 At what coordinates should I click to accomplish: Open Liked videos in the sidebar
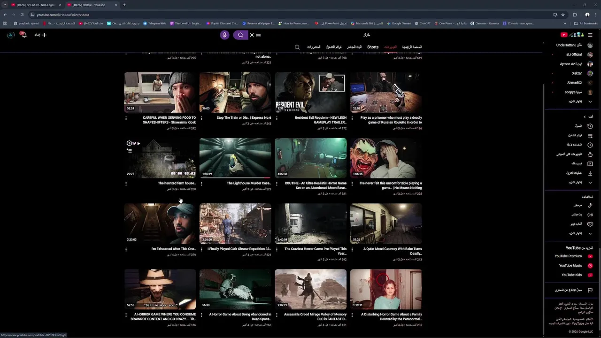[575, 154]
